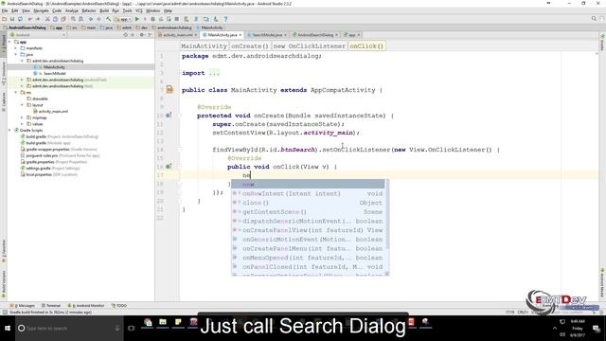Open the VCS menu
Image resolution: width=606 pixels, height=341 pixels.
tap(139, 10)
